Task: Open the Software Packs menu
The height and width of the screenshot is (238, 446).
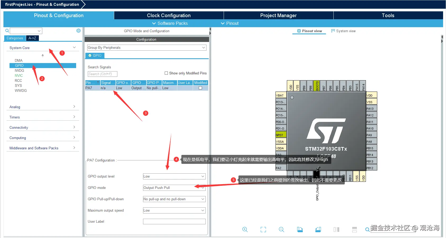Action: (170, 23)
